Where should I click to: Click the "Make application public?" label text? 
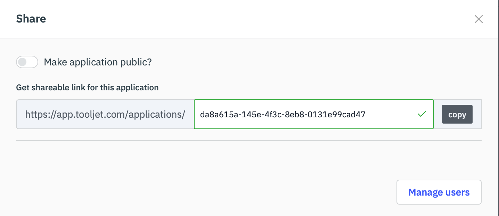(x=98, y=62)
